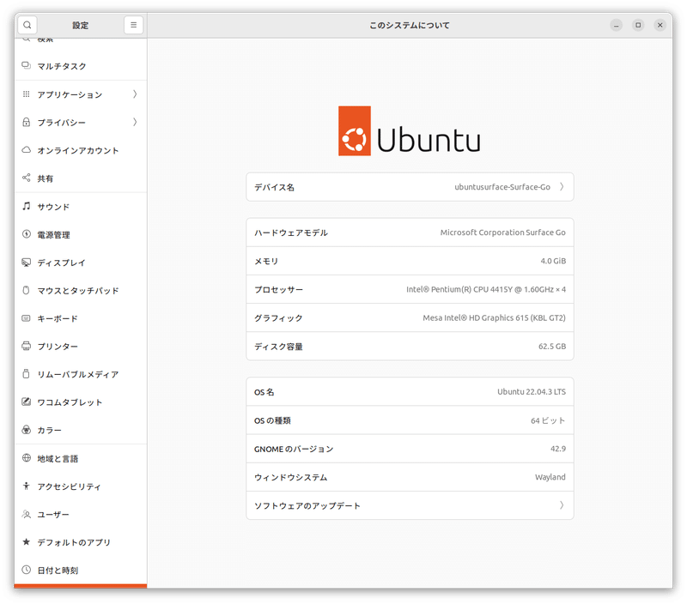Click the プライバシー lock icon
Image resolution: width=687 pixels, height=604 pixels.
27,122
